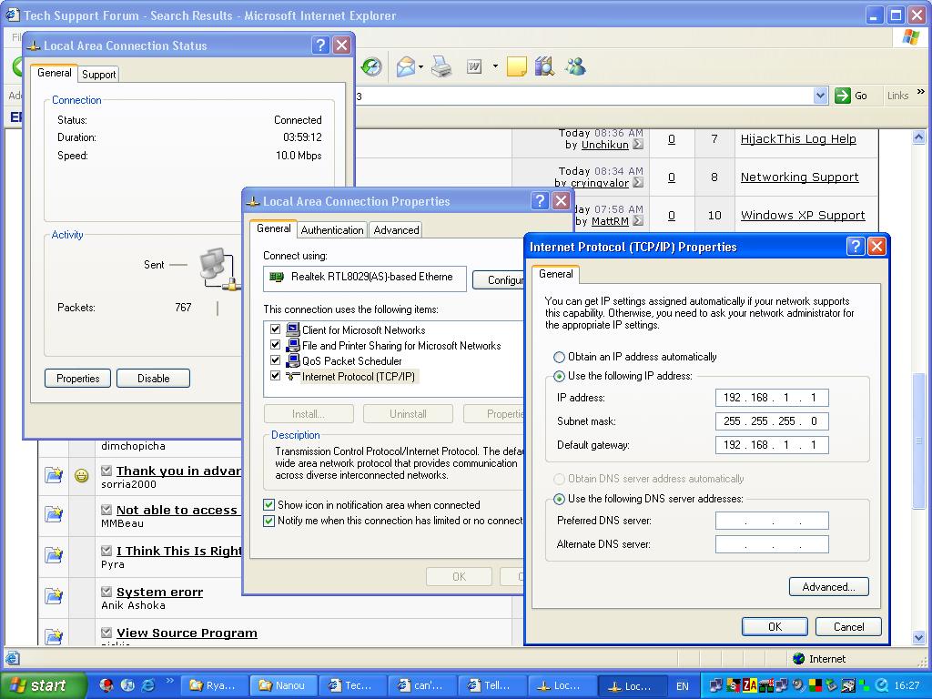The height and width of the screenshot is (699, 932).
Task: Expand quick launch chevron in taskbar
Action: (x=169, y=681)
